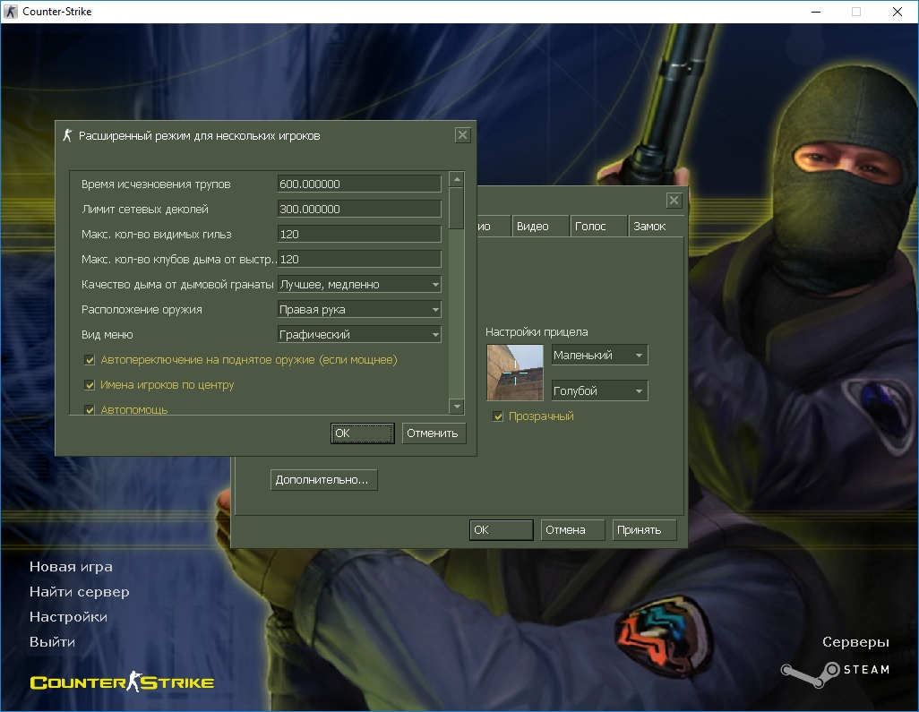Viewport: 919px width, 712px height.
Task: Click the scroll up arrow in settings list
Action: pos(457,179)
